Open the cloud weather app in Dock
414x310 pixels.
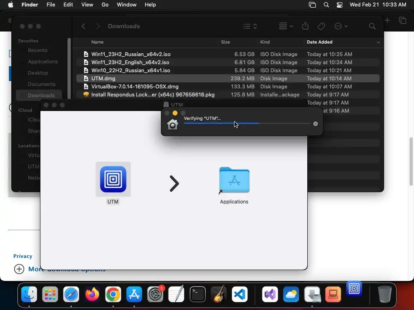(x=291, y=294)
